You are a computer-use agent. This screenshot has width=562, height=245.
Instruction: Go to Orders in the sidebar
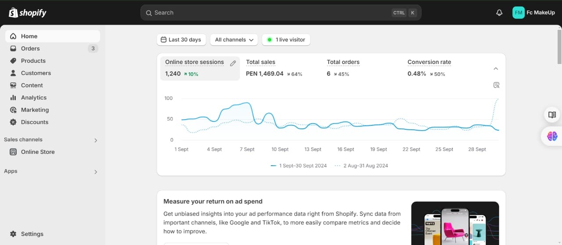30,49
